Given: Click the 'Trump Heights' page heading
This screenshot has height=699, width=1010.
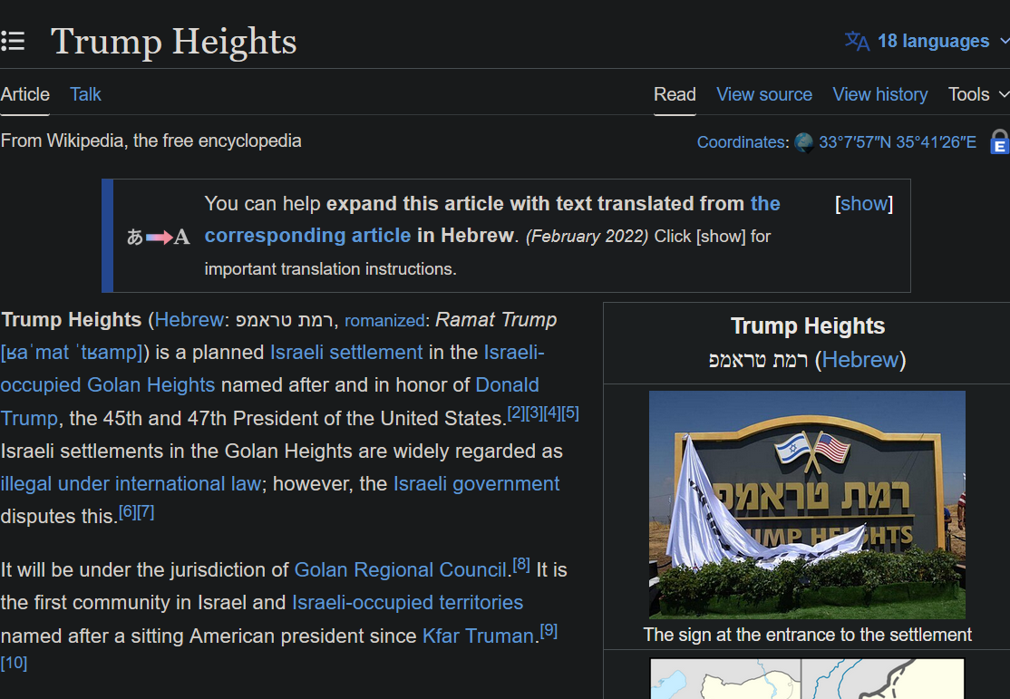Looking at the screenshot, I should (174, 42).
